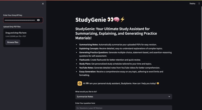The height and width of the screenshot is (110, 202).
Task: Click the lightning bolt emoji in title
Action: click(122, 19)
